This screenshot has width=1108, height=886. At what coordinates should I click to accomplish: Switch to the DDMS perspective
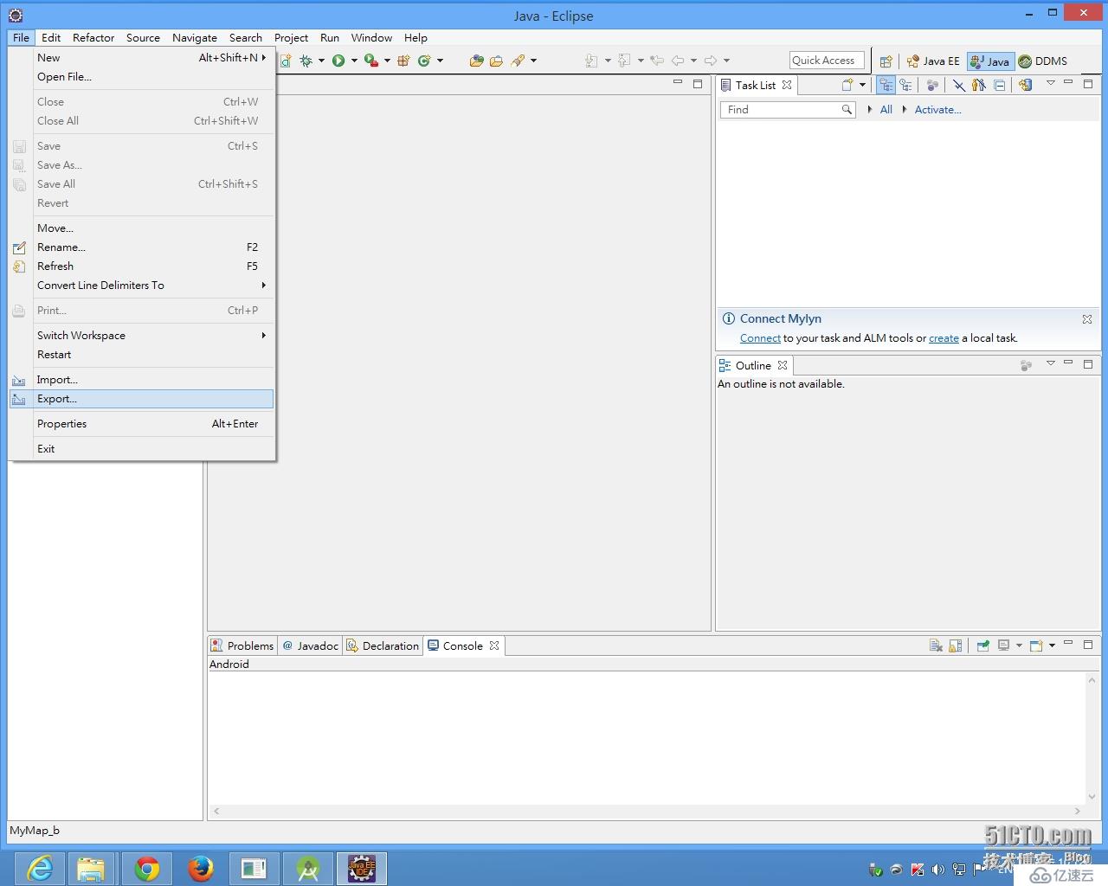click(x=1043, y=61)
